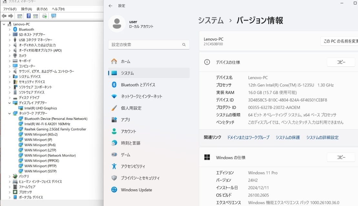Expand the Bluetooth device tree node
The image size is (358, 206).
10,29
